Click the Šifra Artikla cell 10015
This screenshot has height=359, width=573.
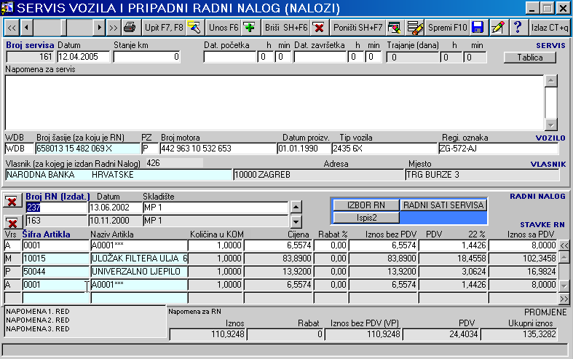(x=56, y=259)
